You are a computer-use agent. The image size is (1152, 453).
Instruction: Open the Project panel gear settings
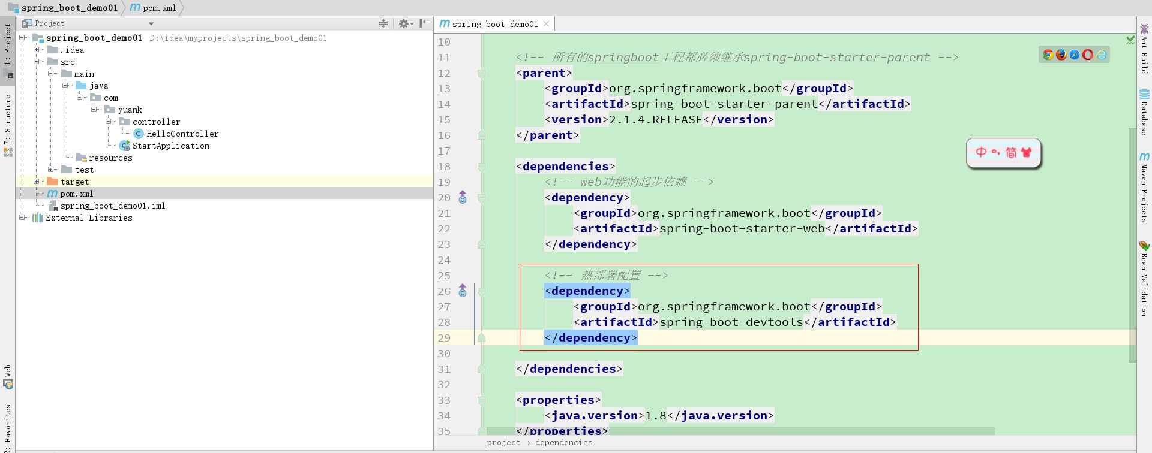pos(406,23)
